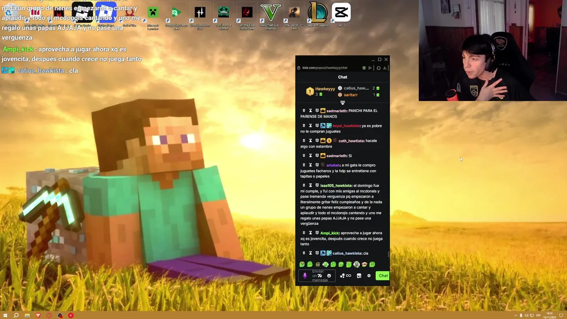Delete arisitah's message with trash icon
Image resolution: width=567 pixels, height=319 pixels.
[304, 165]
